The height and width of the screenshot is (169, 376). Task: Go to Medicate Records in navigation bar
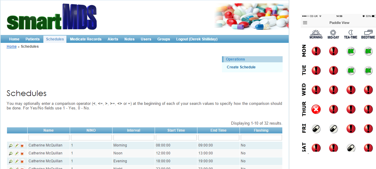pyautogui.click(x=86, y=39)
